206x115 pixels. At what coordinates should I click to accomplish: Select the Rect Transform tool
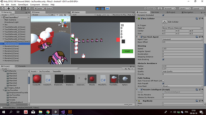point(23,9)
